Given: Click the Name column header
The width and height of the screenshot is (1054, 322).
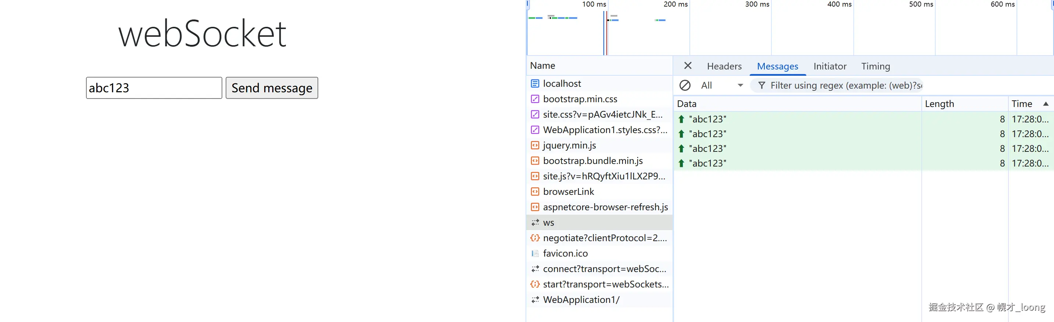Looking at the screenshot, I should (599, 65).
